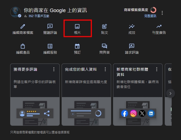
Task: Show next cards with right chevron
Action: coord(171,93)
